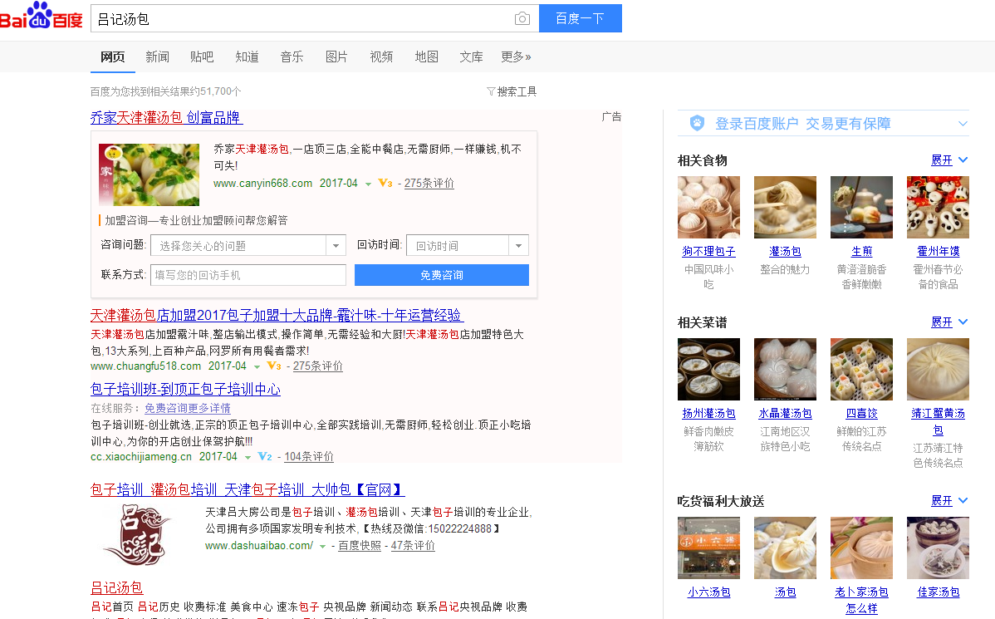This screenshot has width=995, height=619.
Task: Open the 吕记汤包 result link
Action: coord(117,587)
